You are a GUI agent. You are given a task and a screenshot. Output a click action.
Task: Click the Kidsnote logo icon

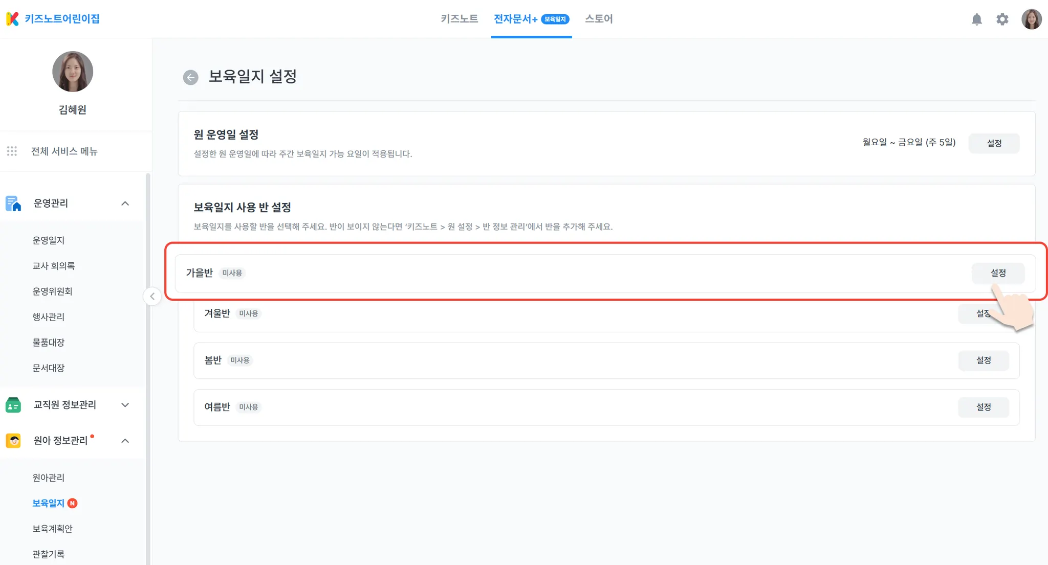[12, 19]
